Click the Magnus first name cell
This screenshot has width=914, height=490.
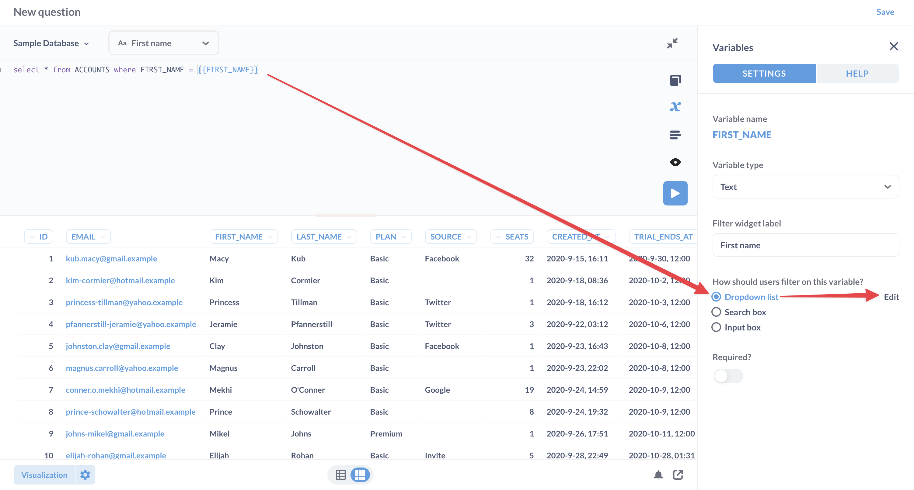pos(223,368)
